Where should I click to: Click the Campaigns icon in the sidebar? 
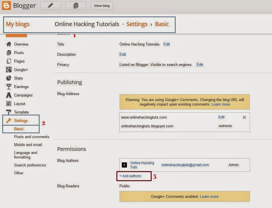pos(9,95)
